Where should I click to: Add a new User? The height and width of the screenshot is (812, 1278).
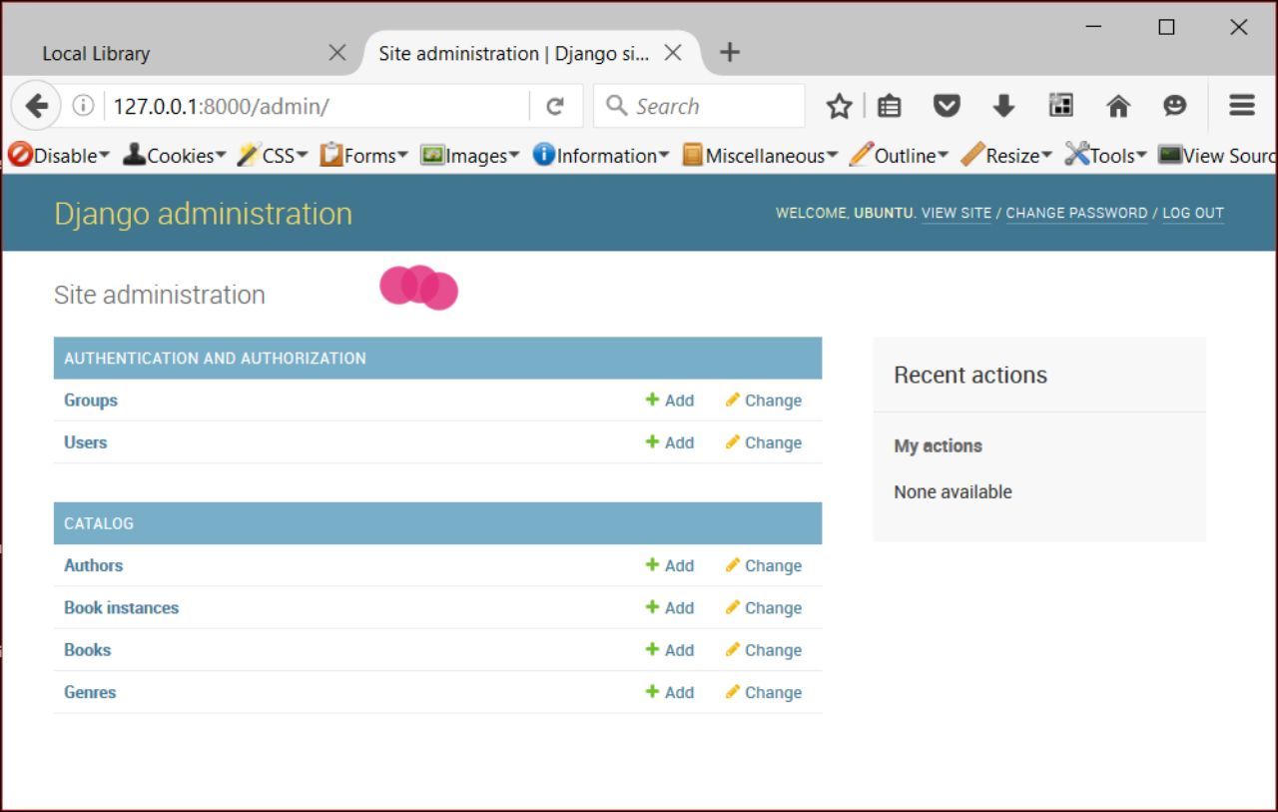pos(670,442)
